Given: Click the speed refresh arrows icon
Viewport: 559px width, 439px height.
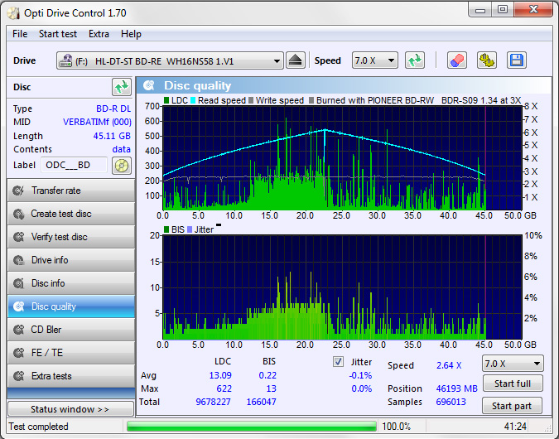Looking at the screenshot, I should pos(415,60).
